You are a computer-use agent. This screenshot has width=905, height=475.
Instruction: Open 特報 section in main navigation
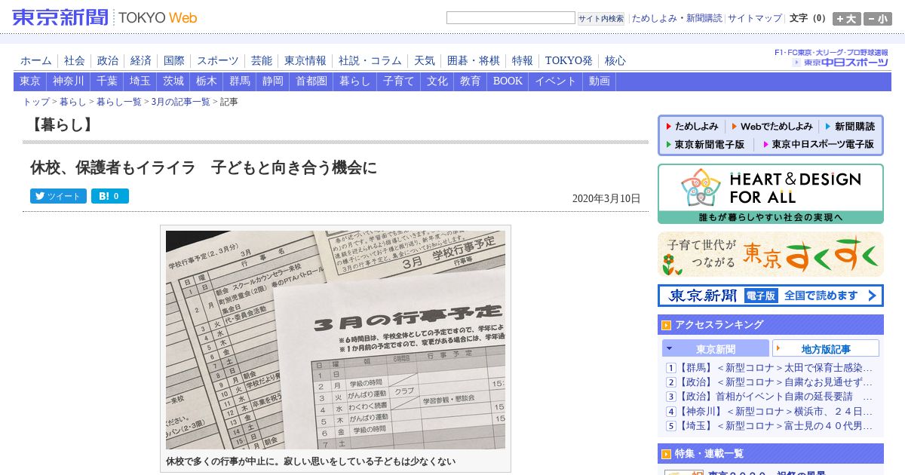pos(523,61)
